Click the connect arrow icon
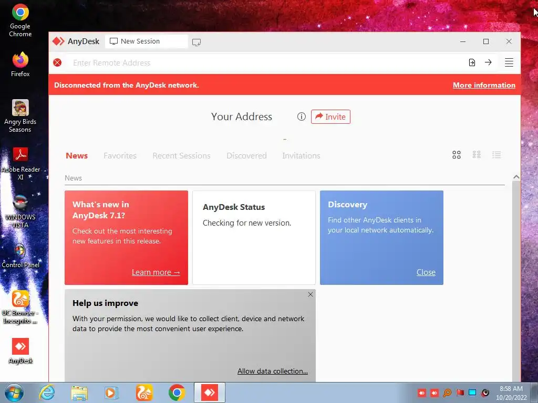Screen dimensions: 538x403 click(488, 62)
